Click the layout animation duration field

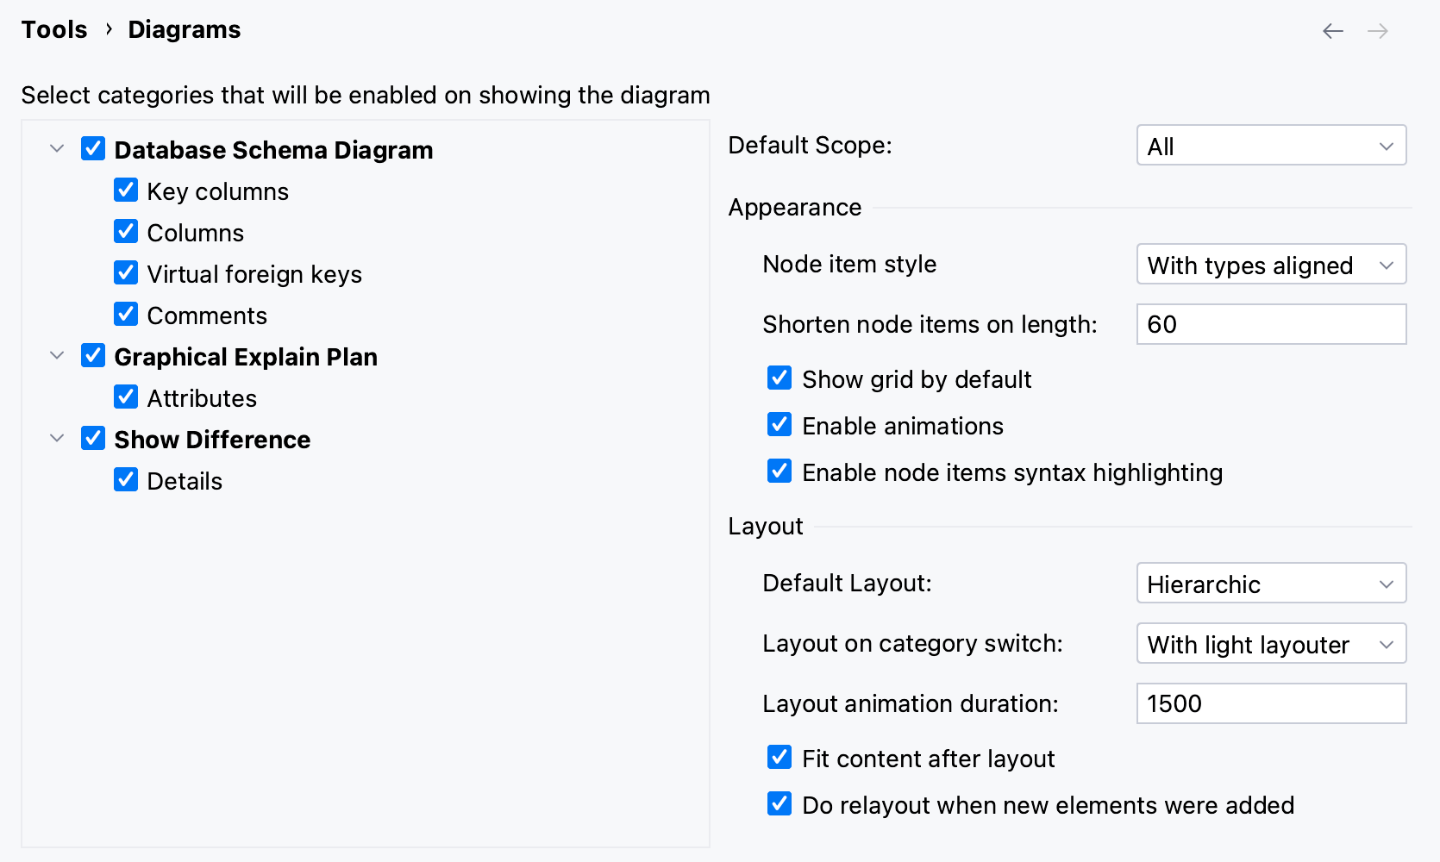(x=1269, y=703)
